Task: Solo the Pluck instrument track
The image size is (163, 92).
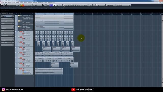Action: 21,21
